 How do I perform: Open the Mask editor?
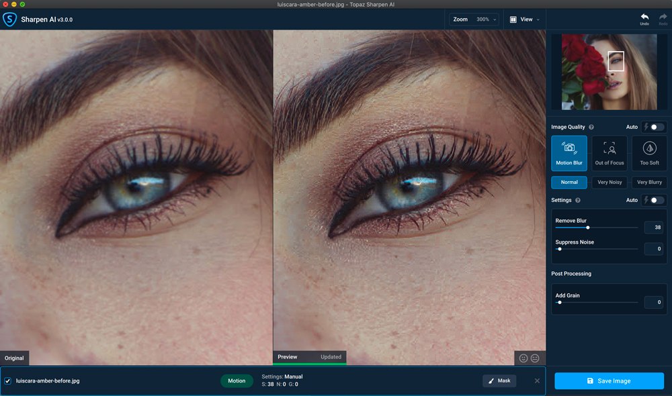coord(499,381)
